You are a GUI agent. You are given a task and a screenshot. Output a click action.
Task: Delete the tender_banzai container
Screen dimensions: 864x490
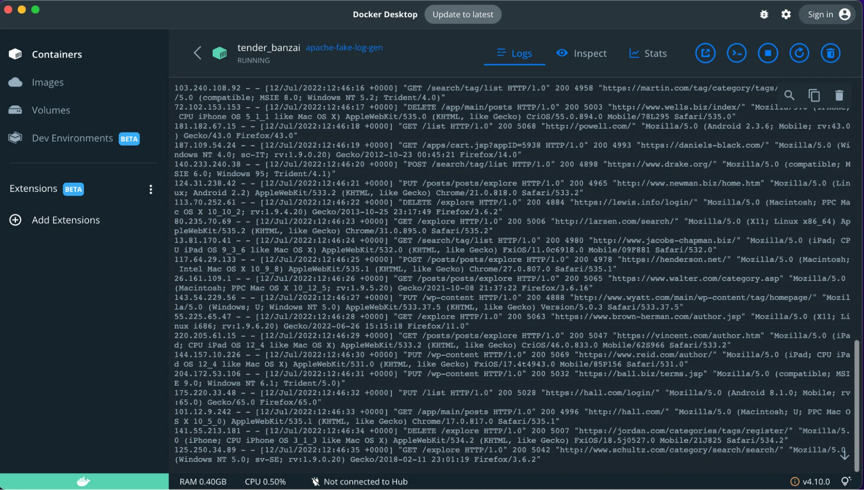830,53
